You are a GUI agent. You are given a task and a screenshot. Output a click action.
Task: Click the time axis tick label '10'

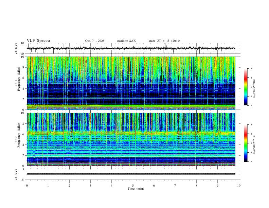pyautogui.click(x=239, y=186)
